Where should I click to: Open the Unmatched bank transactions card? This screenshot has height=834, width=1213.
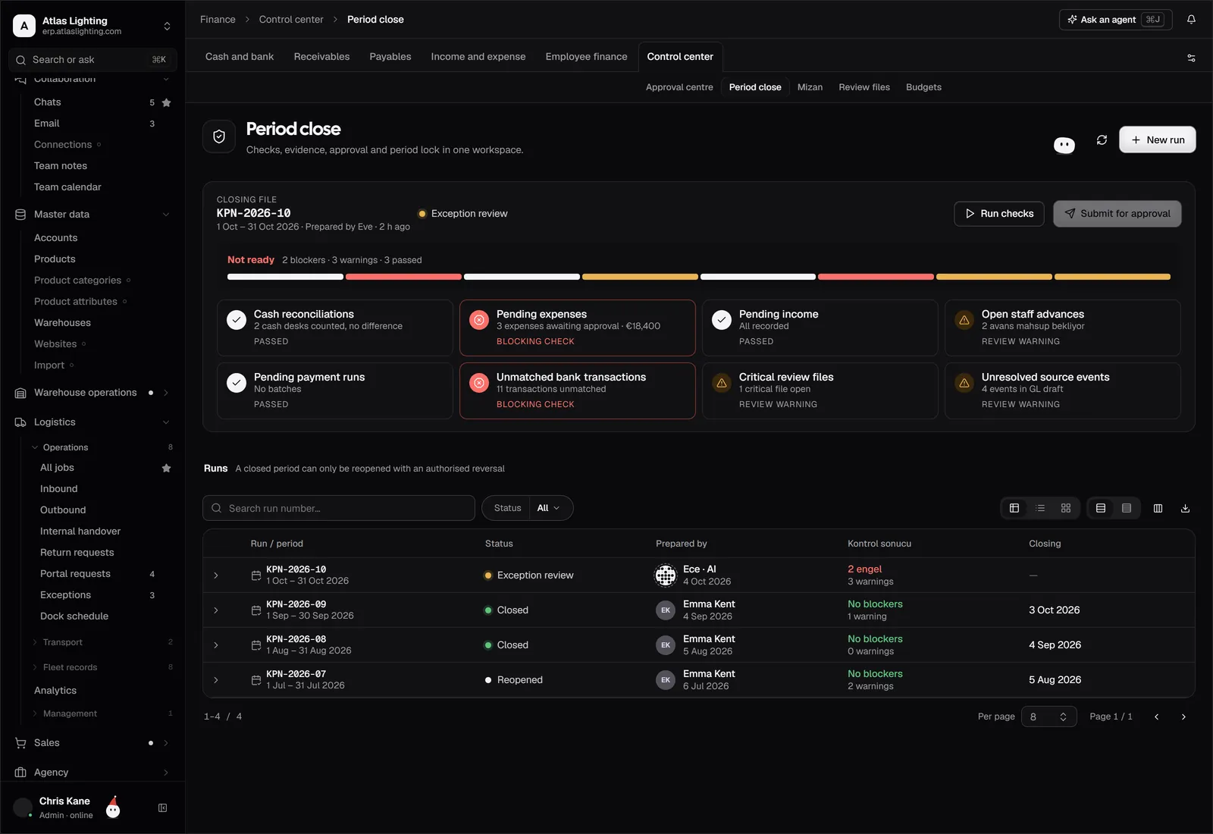click(578, 390)
